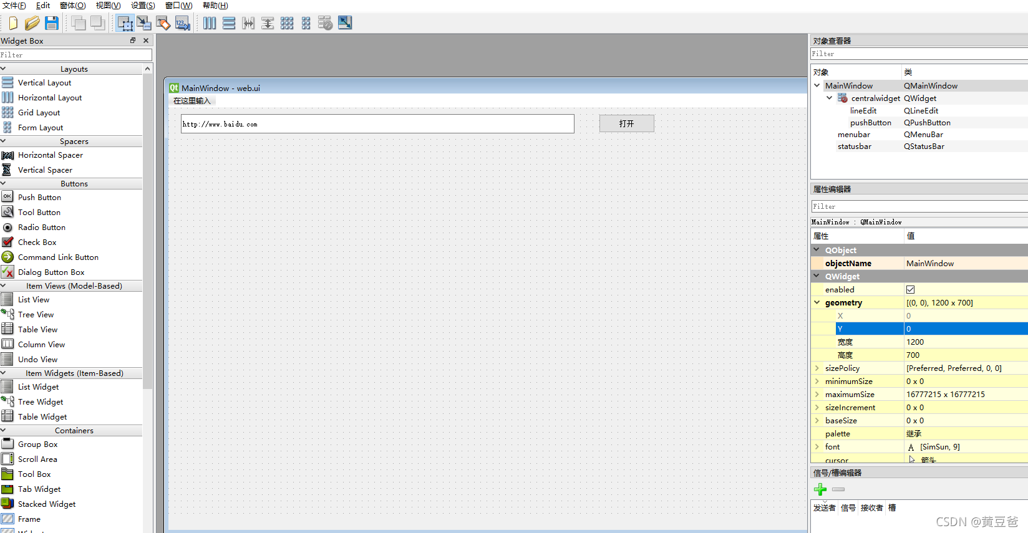
Task: Switch to Edit Buddies mode icon
Action: [x=163, y=24]
